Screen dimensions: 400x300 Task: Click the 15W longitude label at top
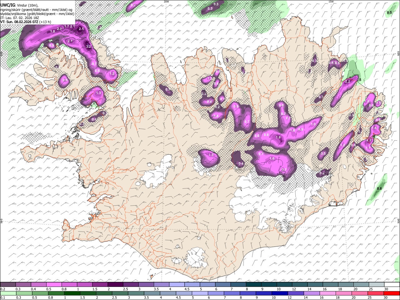[x=331, y=2]
